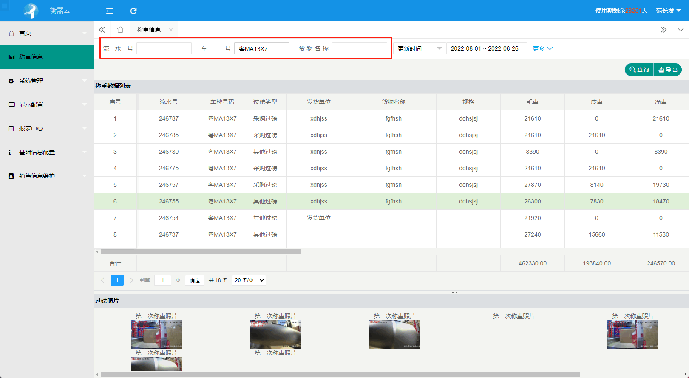Select row with 流水号 246757

(391, 185)
